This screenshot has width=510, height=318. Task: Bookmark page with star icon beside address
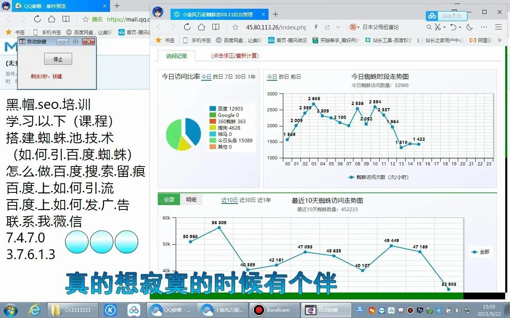[x=235, y=27]
